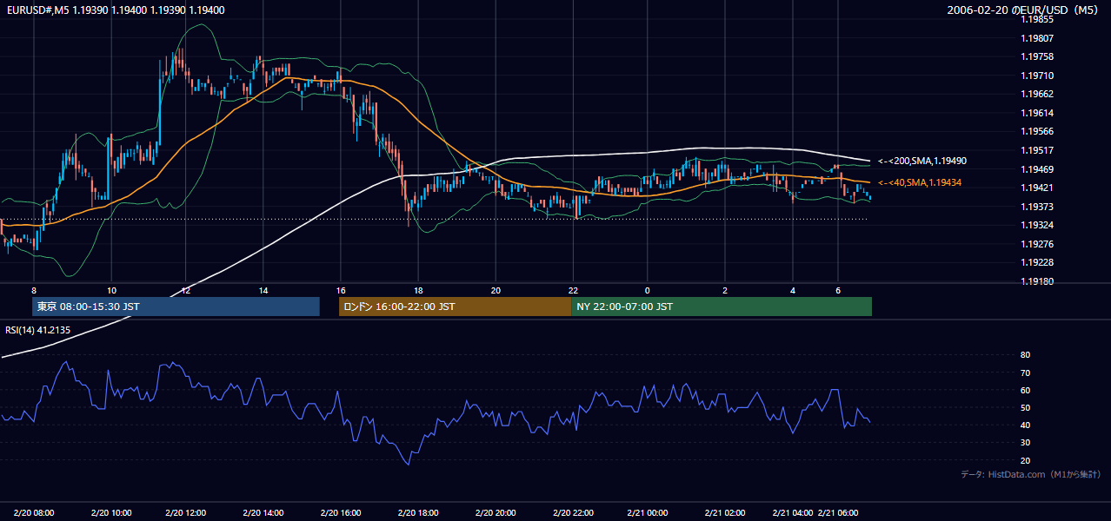This screenshot has height=521, width=1111.
Task: Click price axis value 1.19421
Action: 1037,188
